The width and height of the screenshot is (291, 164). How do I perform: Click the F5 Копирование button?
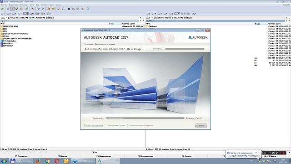pos(104,156)
